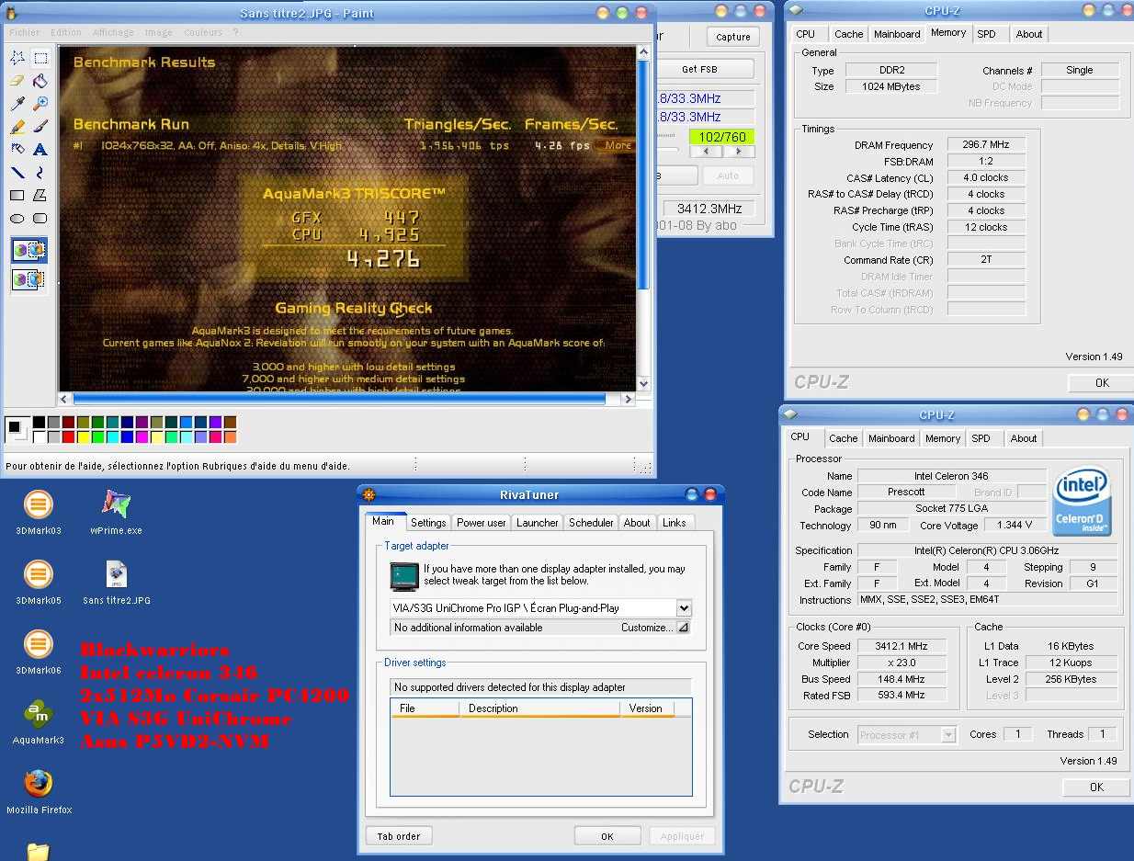Open the wPrime.exe desktop icon

[116, 512]
